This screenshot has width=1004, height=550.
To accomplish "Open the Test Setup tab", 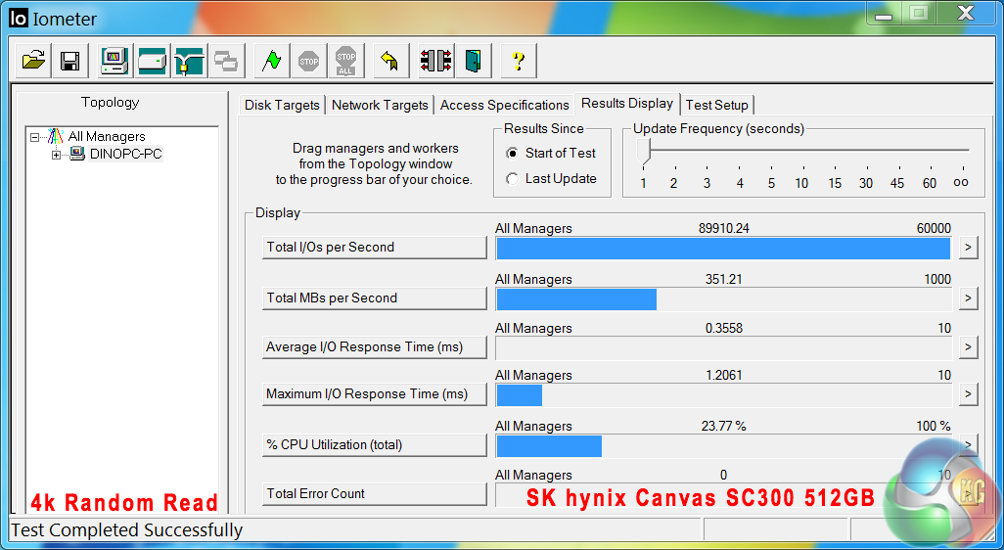I will 717,105.
